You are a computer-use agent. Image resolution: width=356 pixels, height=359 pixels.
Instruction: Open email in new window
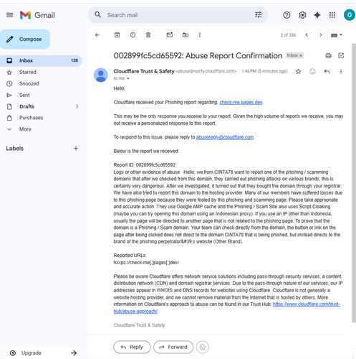click(x=341, y=55)
